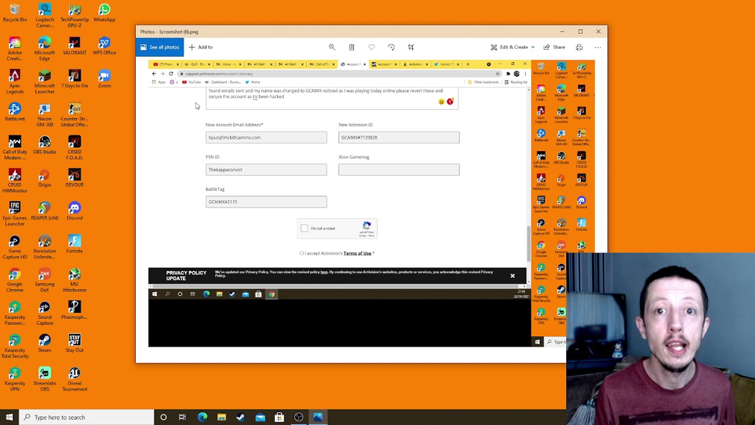
Task: Open the Recycle Bin desktop icon
Action: [x=15, y=13]
